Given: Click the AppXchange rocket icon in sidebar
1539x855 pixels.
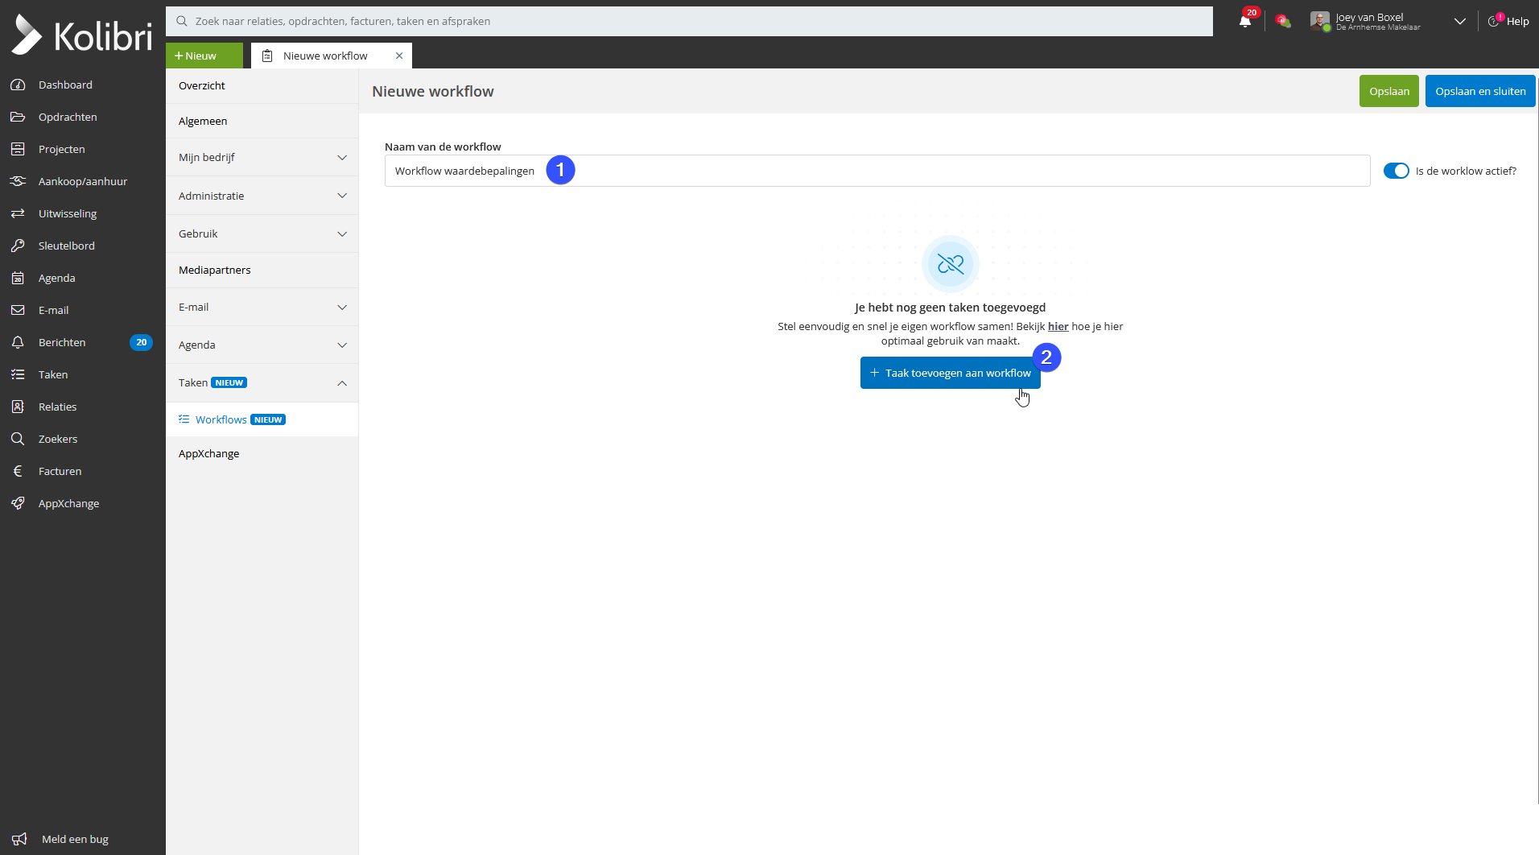Looking at the screenshot, I should [18, 503].
